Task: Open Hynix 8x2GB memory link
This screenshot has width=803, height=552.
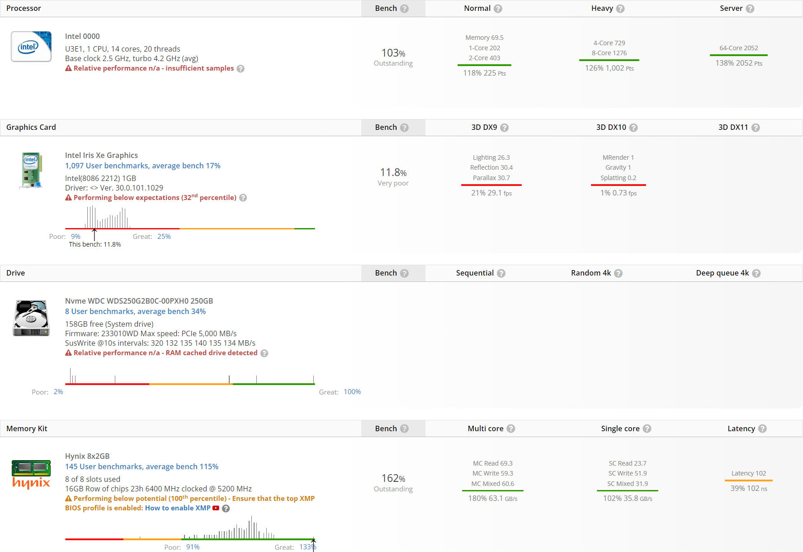Action: point(87,456)
